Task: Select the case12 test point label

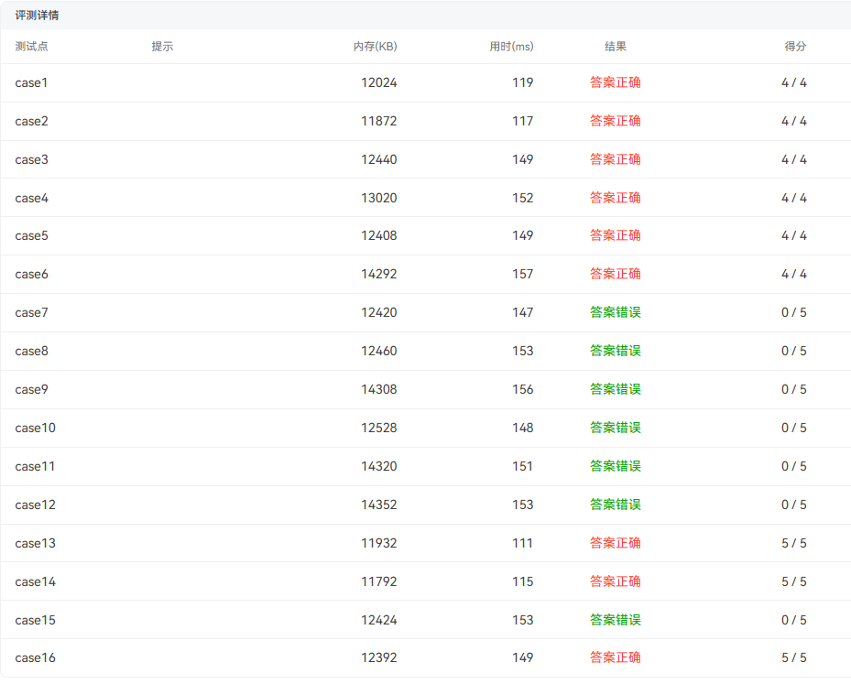Action: tap(36, 505)
